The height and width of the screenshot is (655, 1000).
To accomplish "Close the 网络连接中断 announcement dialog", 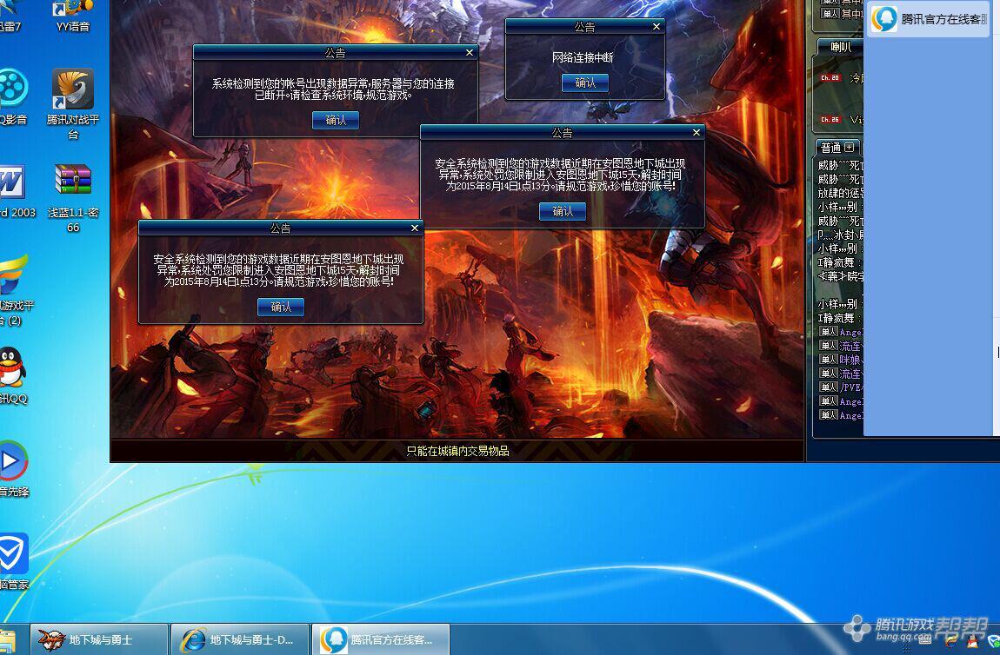I will 657,27.
